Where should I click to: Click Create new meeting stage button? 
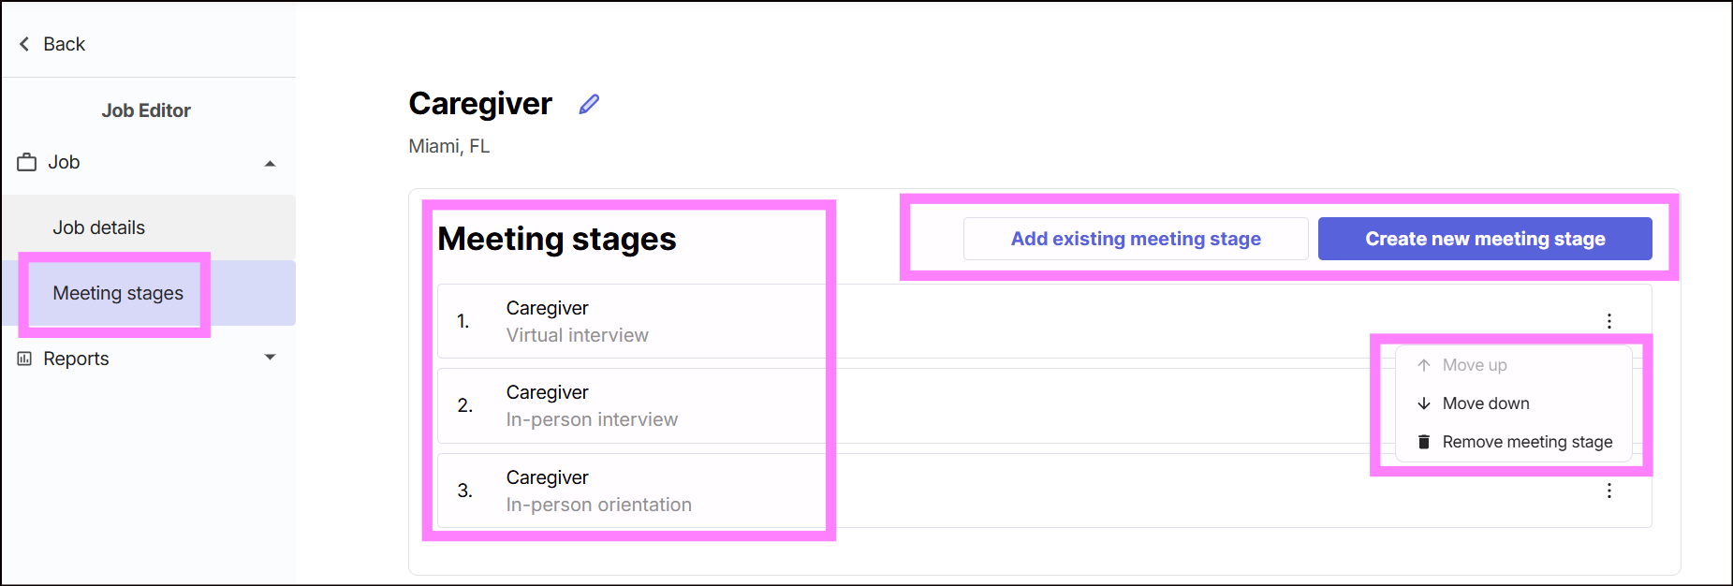click(x=1485, y=239)
